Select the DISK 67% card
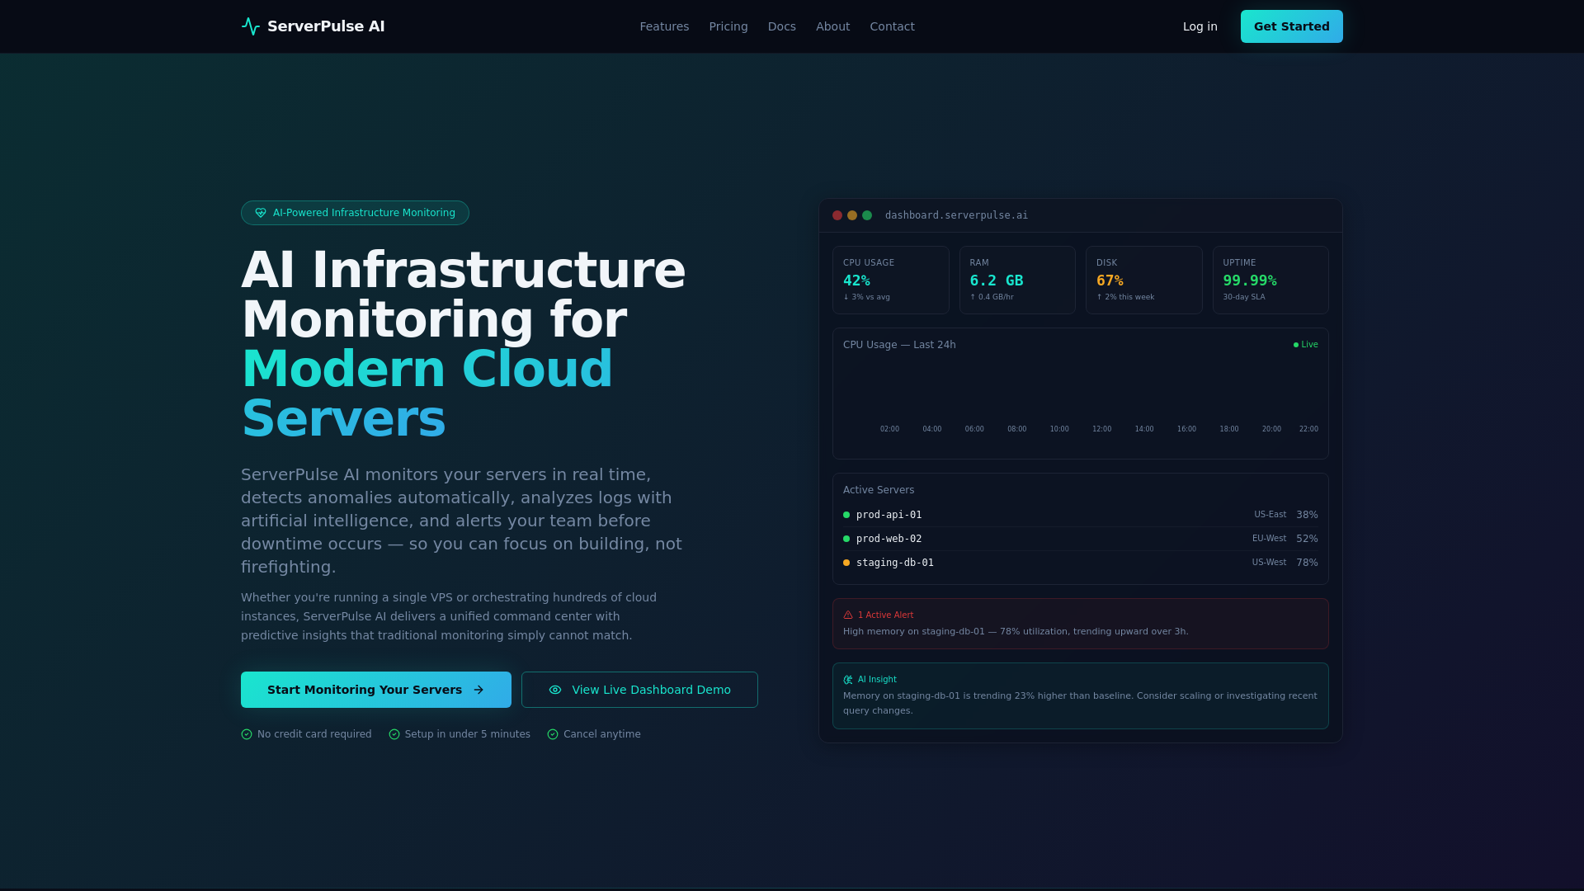Screen dimensions: 1584x891 [x=1144, y=280]
